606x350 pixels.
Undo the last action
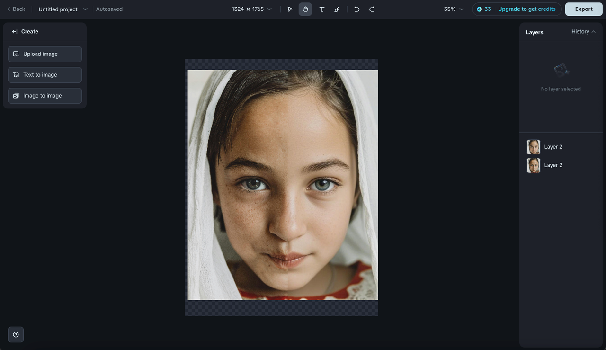click(x=356, y=9)
